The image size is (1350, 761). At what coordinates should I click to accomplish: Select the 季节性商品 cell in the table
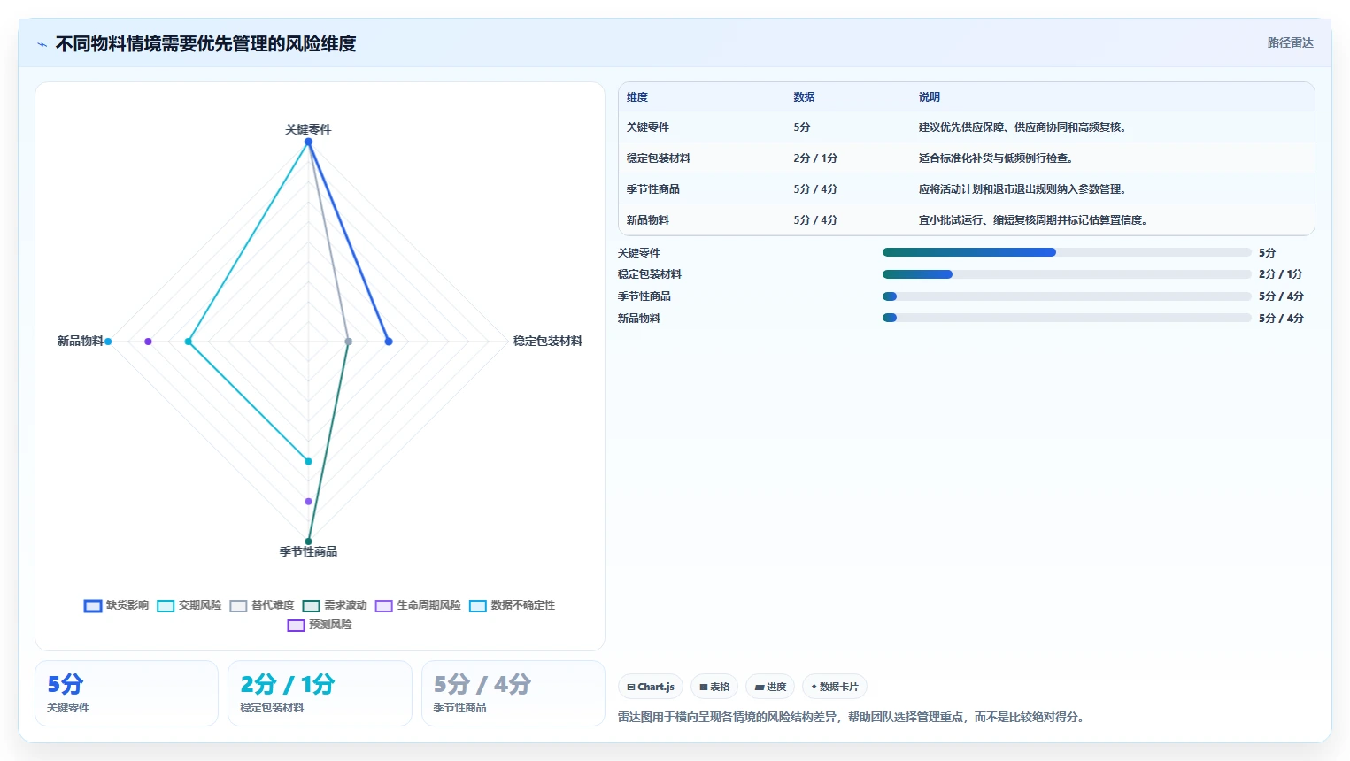pos(653,189)
